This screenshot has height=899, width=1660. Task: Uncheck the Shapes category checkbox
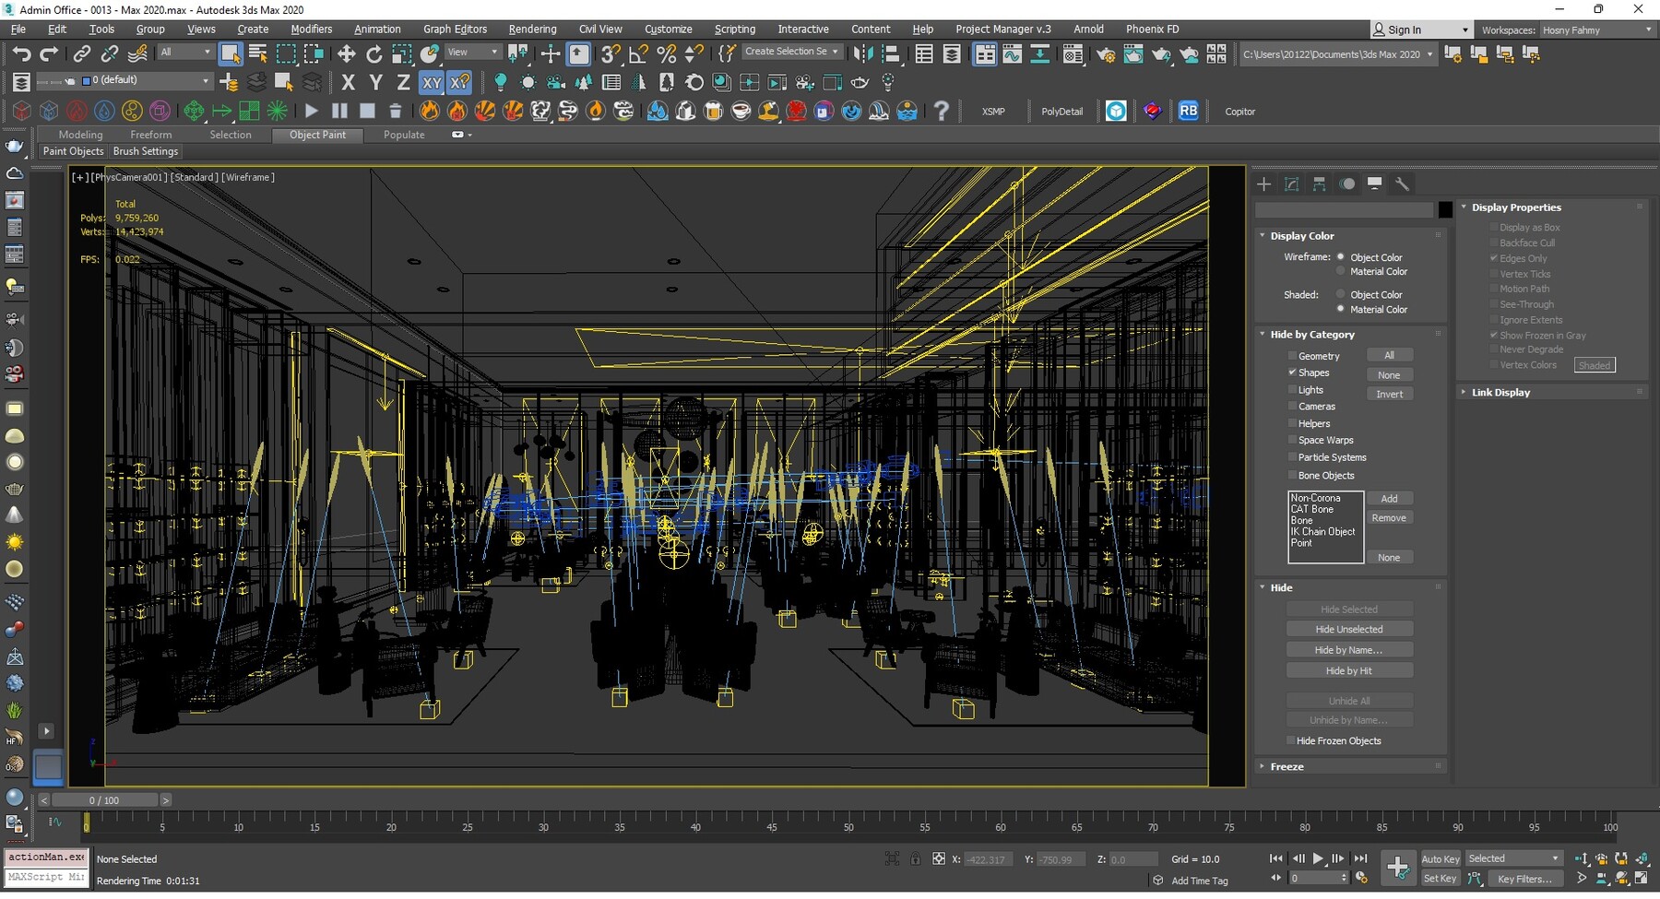coord(1292,373)
